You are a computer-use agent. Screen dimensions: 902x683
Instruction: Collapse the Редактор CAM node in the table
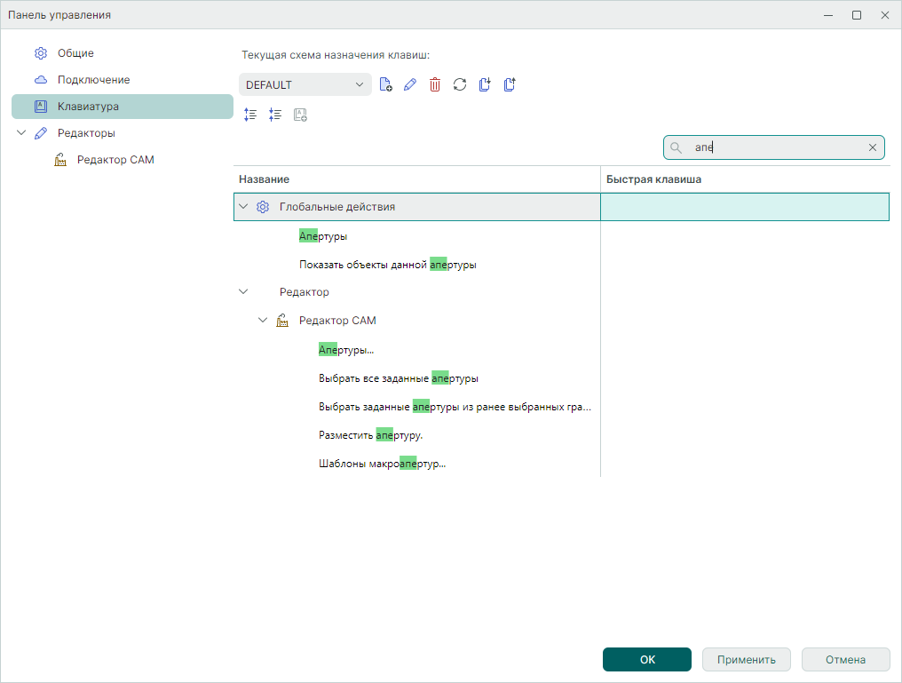pyautogui.click(x=263, y=321)
